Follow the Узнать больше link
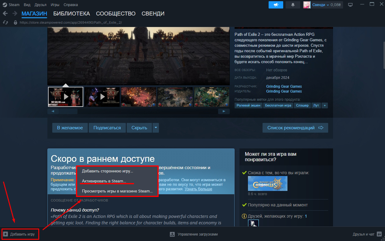 click(198, 189)
